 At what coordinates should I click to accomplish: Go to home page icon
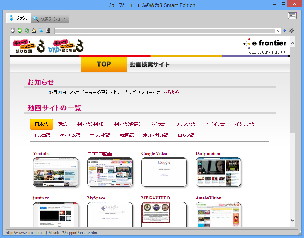[34, 31]
